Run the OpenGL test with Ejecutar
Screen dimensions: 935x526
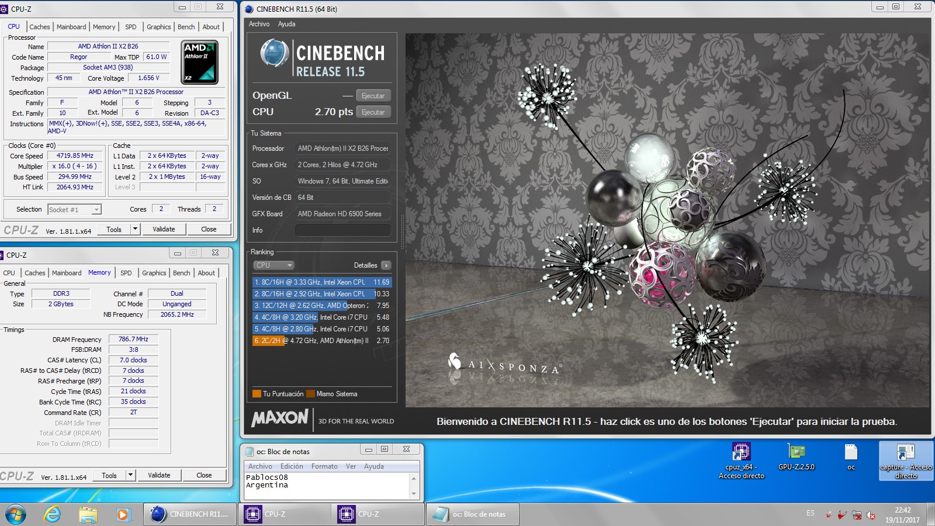[x=373, y=96]
